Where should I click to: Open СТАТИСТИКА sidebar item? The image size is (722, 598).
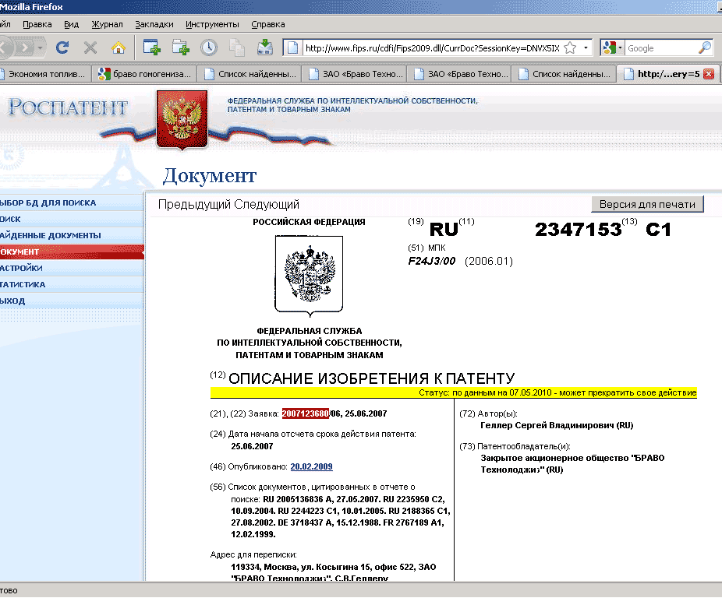(x=72, y=285)
